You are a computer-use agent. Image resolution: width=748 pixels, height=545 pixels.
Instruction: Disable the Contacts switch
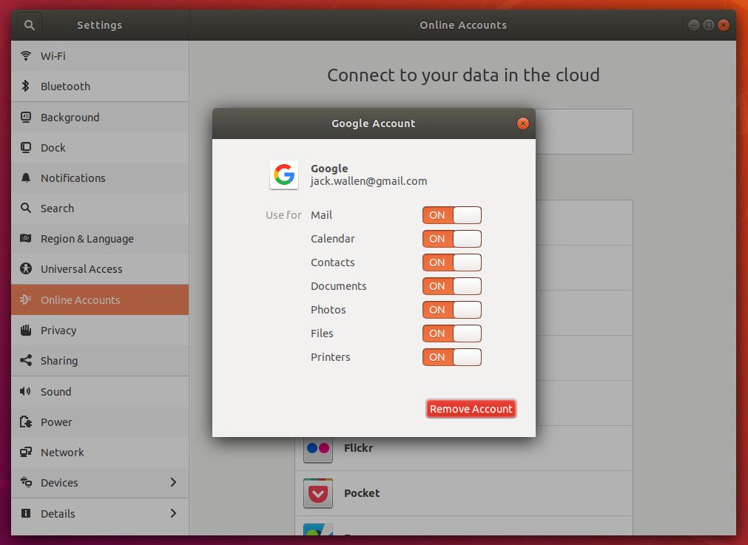click(452, 263)
